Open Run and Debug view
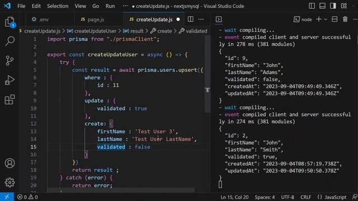 pyautogui.click(x=10, y=80)
